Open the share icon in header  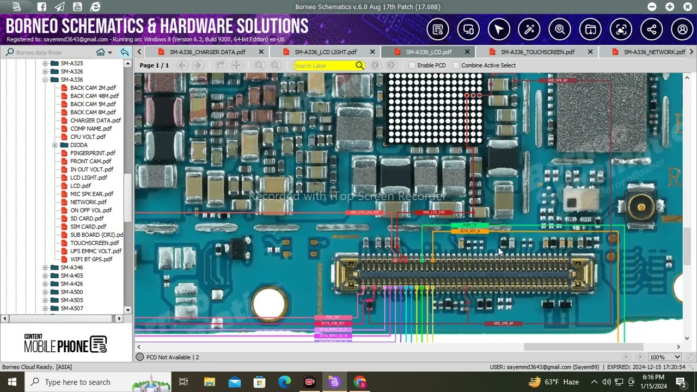[651, 29]
